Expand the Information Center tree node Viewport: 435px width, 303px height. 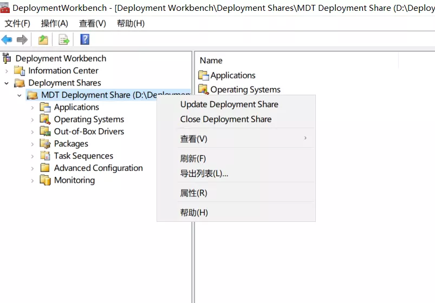point(7,70)
